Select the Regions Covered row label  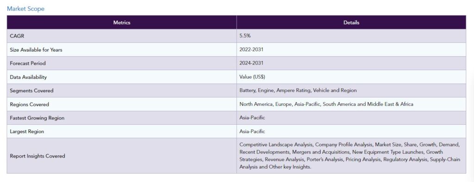tap(29, 104)
